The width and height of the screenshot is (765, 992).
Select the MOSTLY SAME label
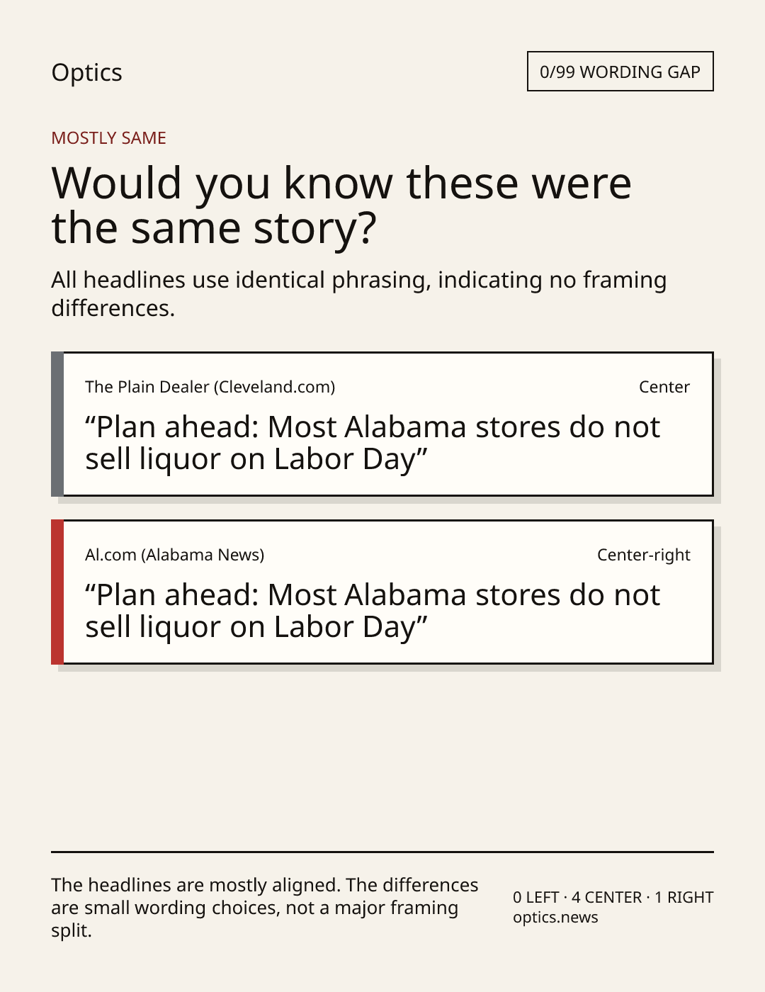coord(108,138)
